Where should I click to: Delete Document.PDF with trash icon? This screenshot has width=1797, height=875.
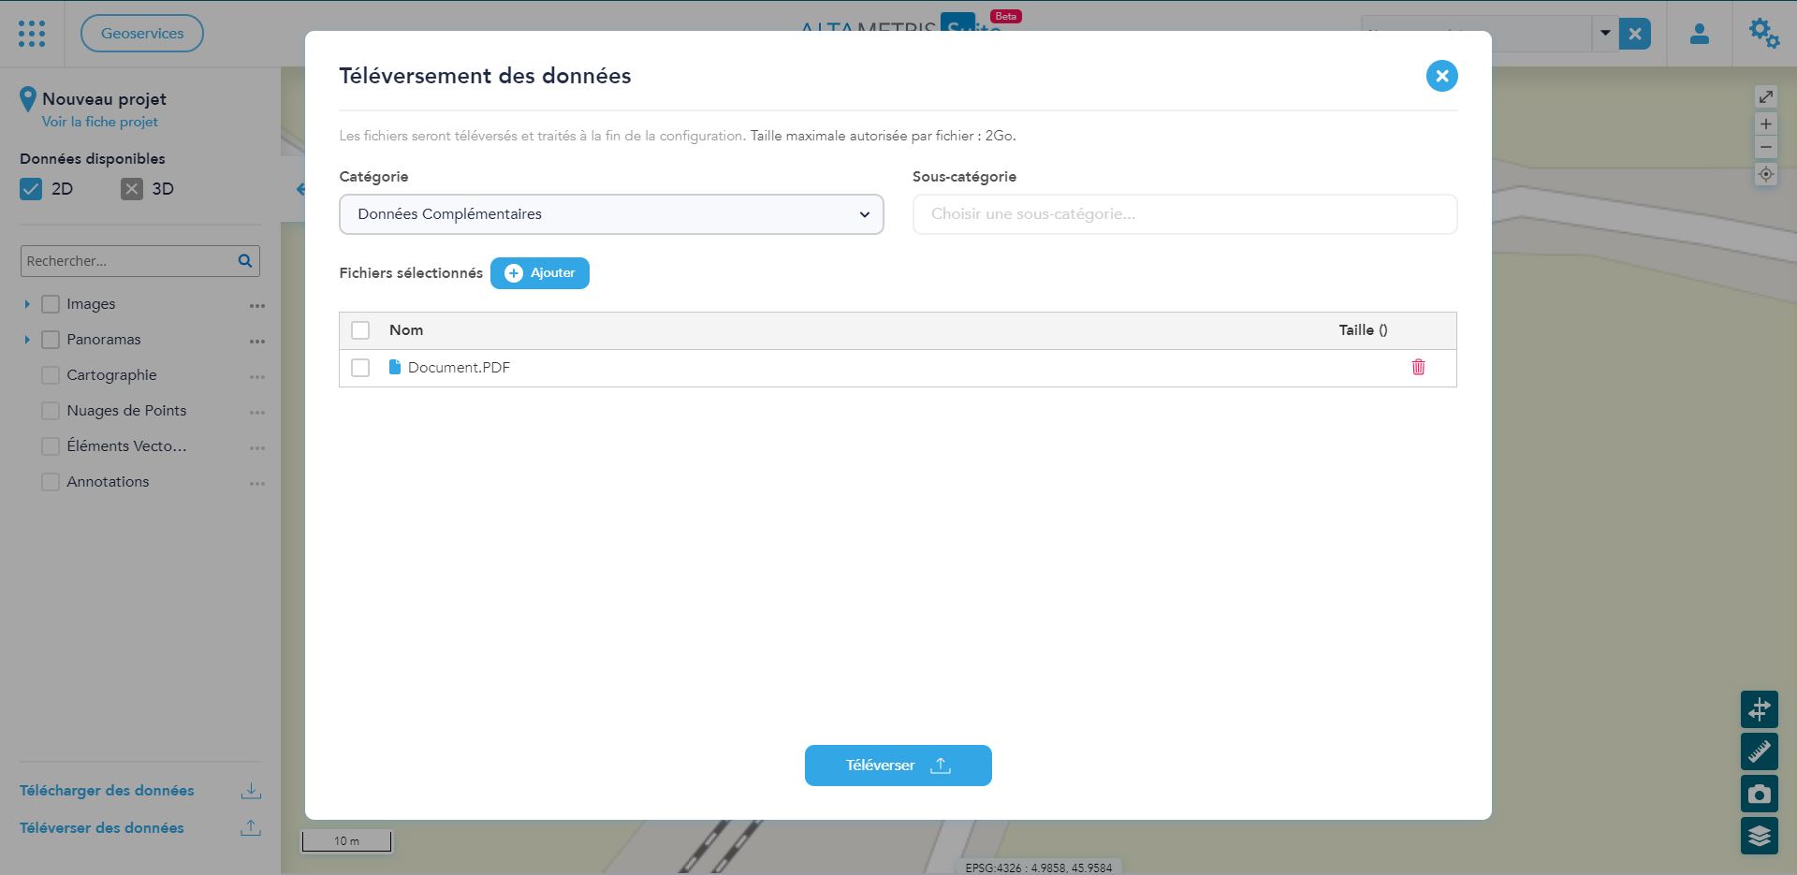[1418, 367]
